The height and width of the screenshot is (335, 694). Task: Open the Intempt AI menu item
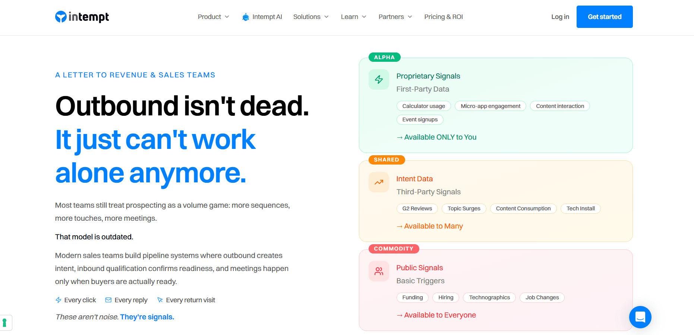(x=267, y=17)
